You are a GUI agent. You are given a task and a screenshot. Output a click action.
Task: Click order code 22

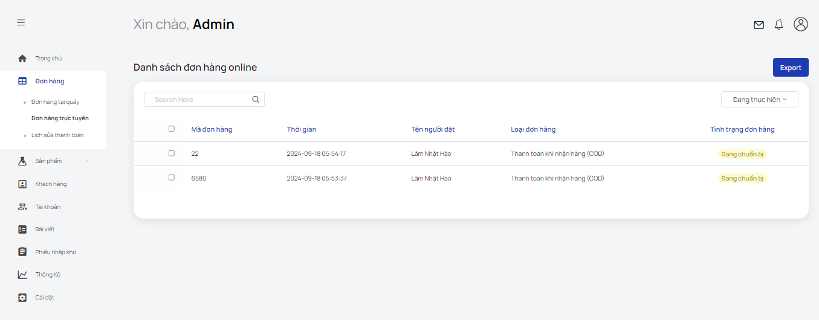(x=195, y=154)
